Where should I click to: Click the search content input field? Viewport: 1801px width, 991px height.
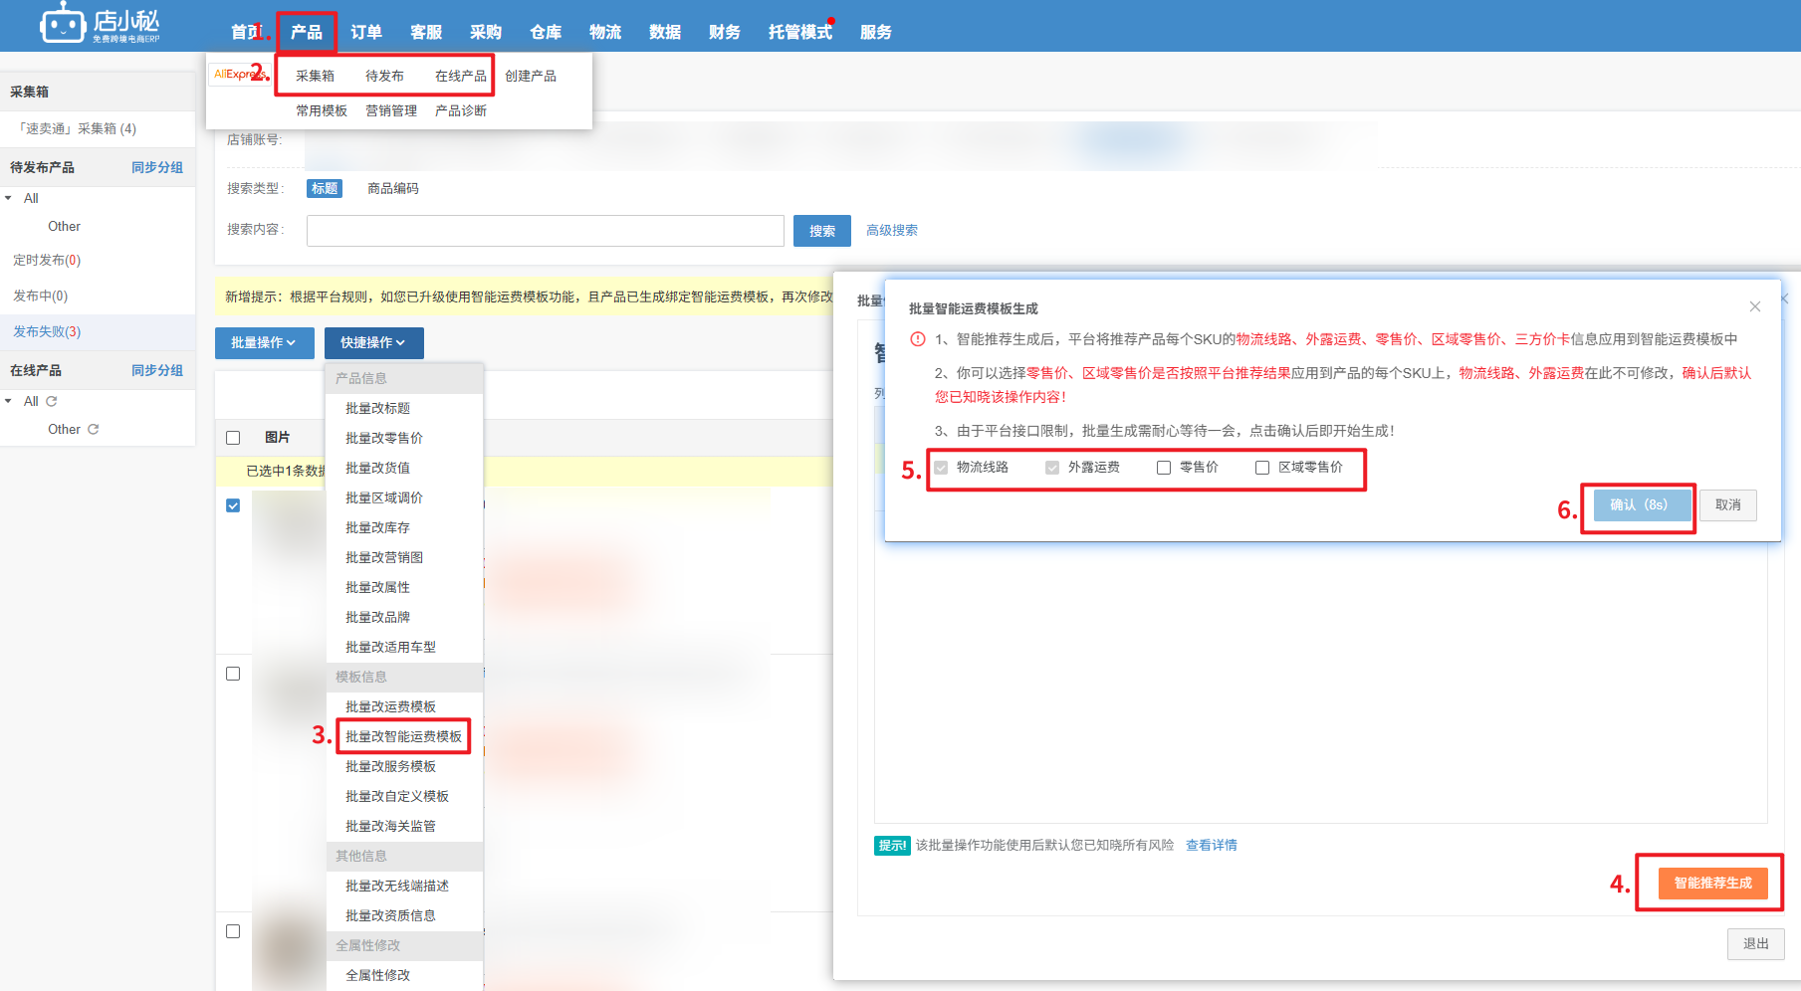[x=545, y=231]
